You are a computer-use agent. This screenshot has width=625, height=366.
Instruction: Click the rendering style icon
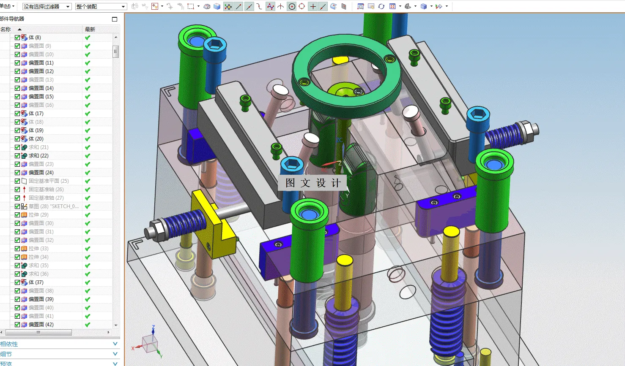408,6
